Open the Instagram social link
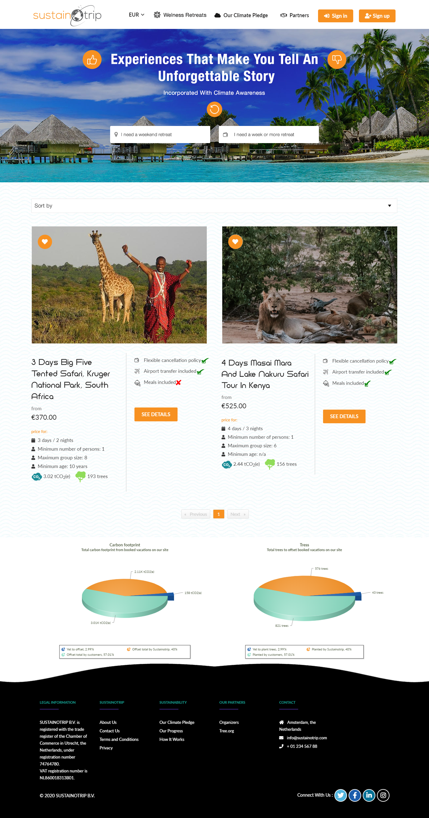This screenshot has height=818, width=429. point(383,795)
